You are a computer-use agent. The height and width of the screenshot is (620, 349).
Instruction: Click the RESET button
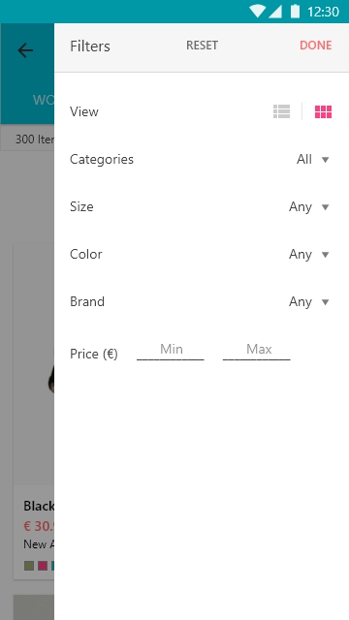[202, 46]
